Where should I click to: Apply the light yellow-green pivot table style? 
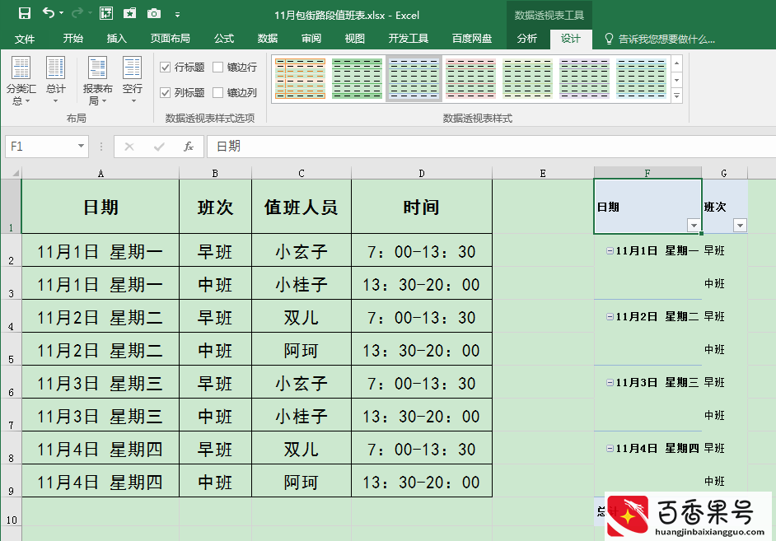click(527, 78)
